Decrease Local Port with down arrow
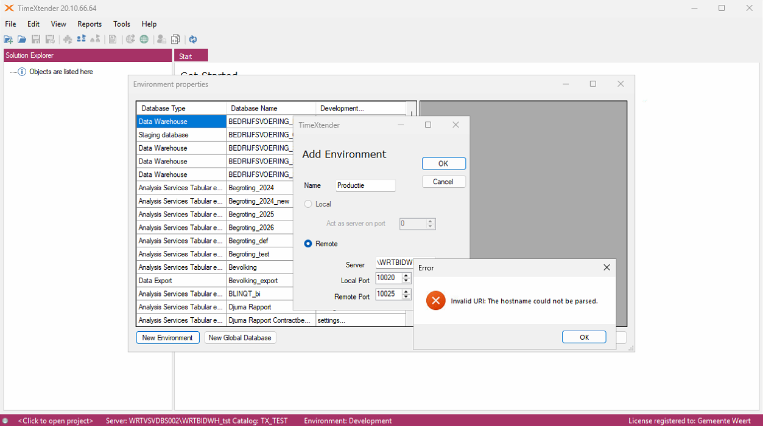Screen dimensions: 763x426 point(406,281)
